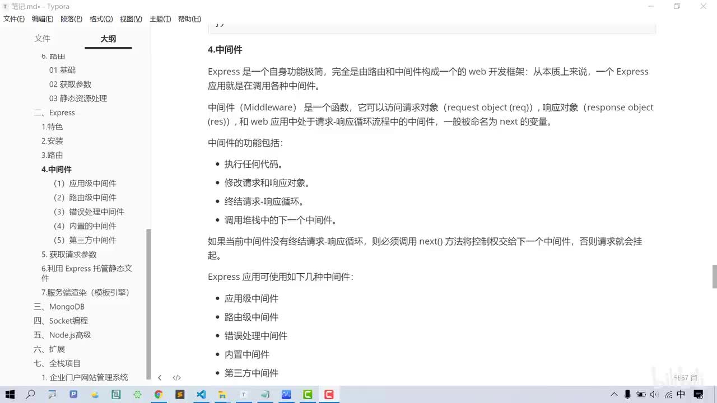This screenshot has width=717, height=403.
Task: Go to 四、Socket编程 outline heading
Action: pos(60,321)
